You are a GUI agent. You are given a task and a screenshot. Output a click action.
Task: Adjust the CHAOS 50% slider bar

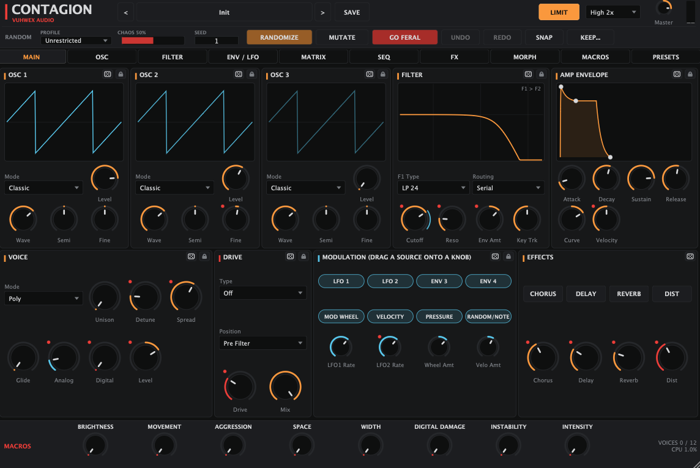[153, 40]
